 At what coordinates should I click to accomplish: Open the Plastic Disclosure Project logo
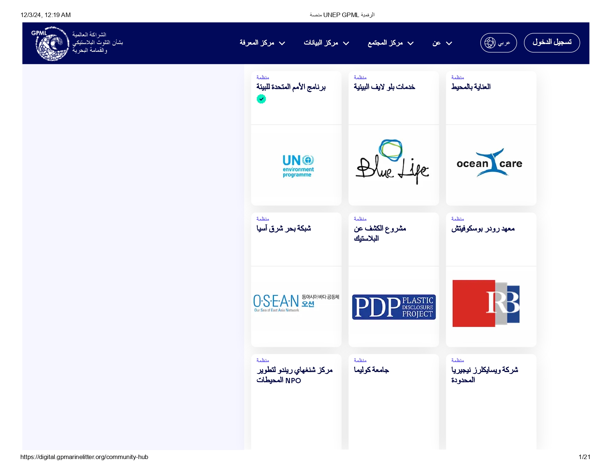pos(394,307)
